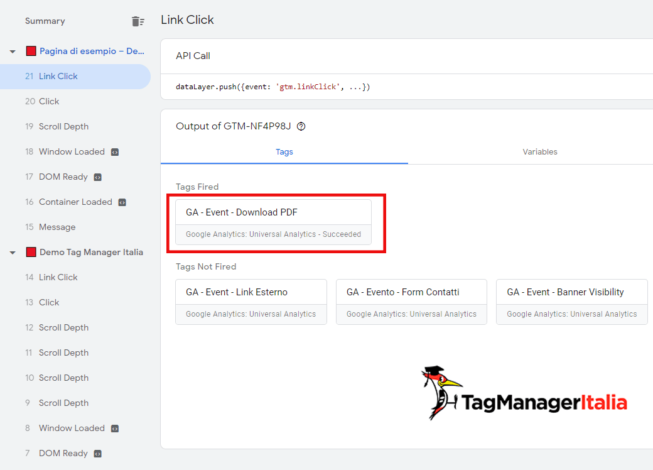Collapse the Demo Tag Manager Italia group
The width and height of the screenshot is (653, 470).
pyautogui.click(x=13, y=253)
